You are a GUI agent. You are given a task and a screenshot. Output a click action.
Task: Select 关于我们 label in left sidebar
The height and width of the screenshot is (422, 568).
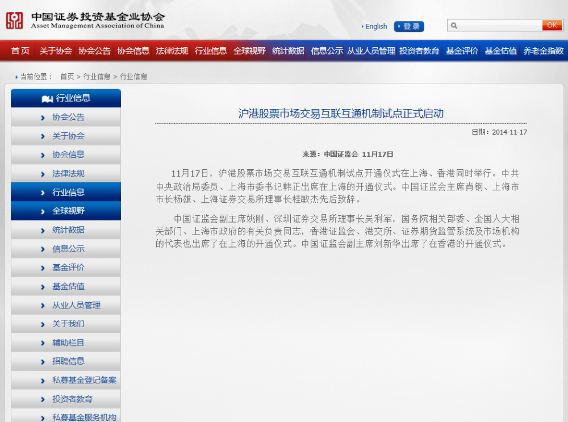pyautogui.click(x=68, y=324)
